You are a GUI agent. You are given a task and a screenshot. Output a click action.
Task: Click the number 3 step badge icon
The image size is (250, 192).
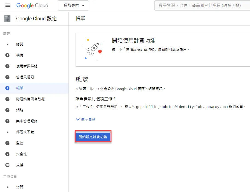(x=7, y=77)
